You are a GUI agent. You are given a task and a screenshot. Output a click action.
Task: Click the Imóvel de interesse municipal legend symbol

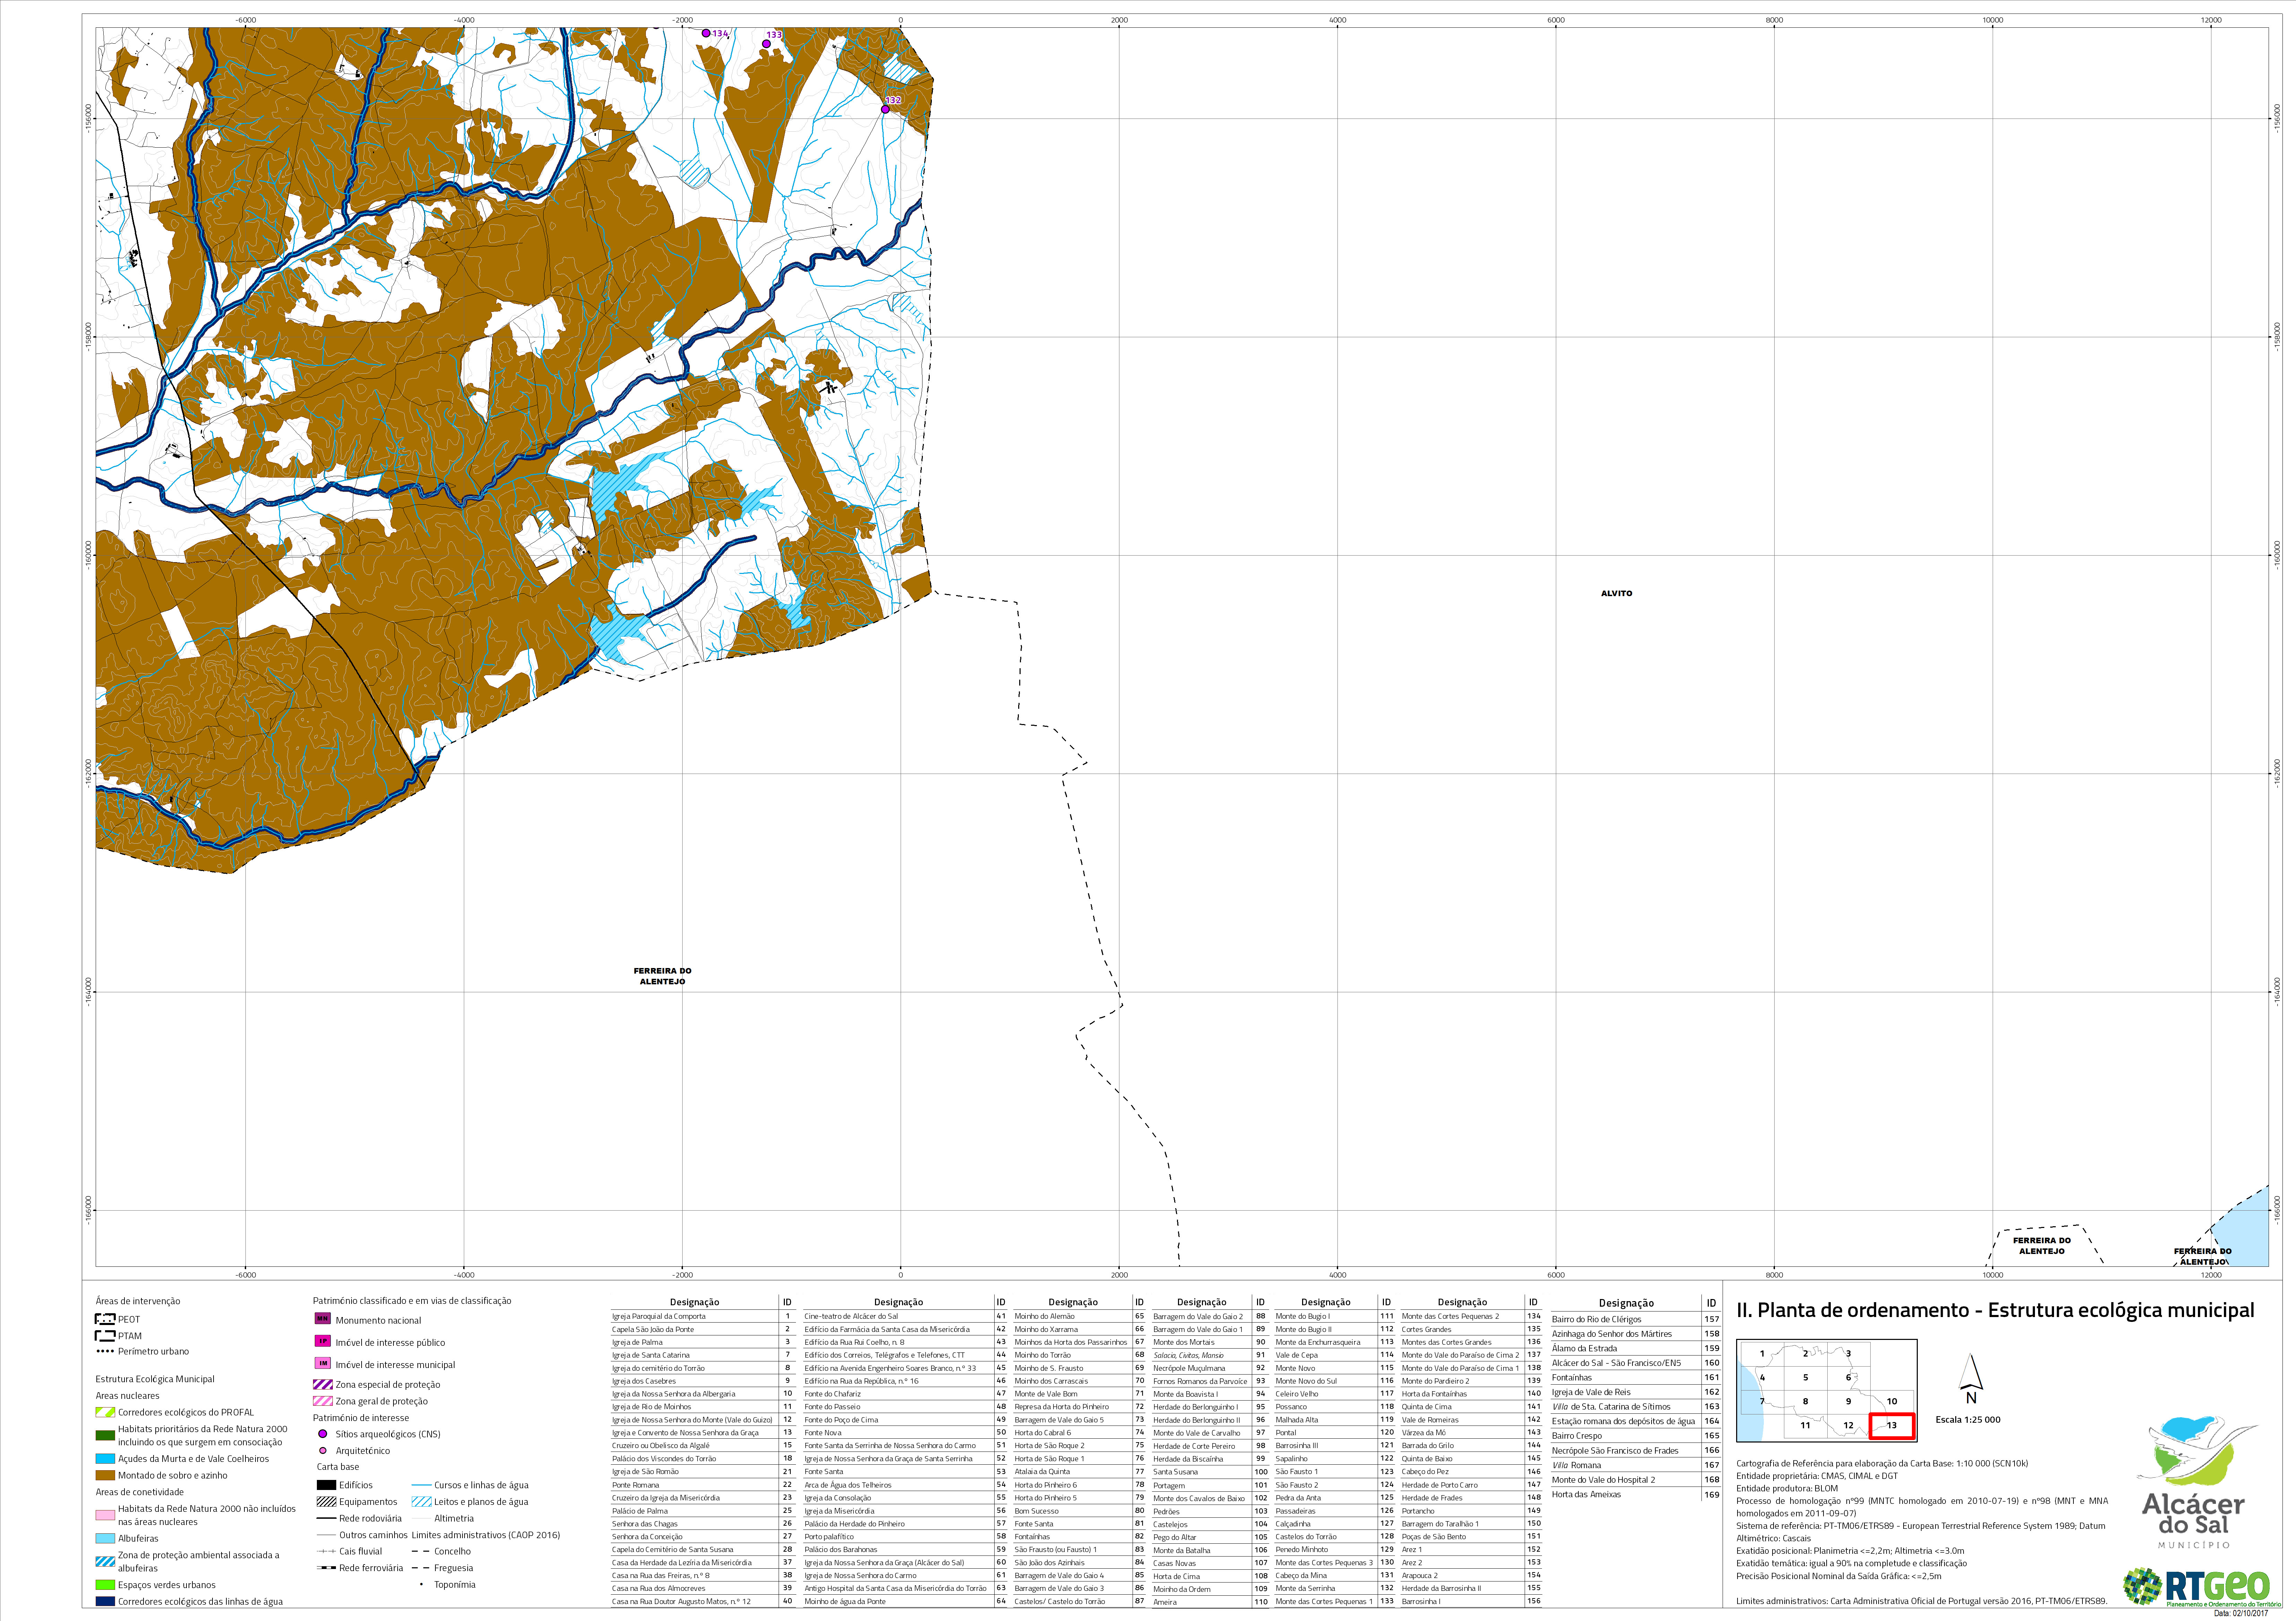pyautogui.click(x=323, y=1364)
